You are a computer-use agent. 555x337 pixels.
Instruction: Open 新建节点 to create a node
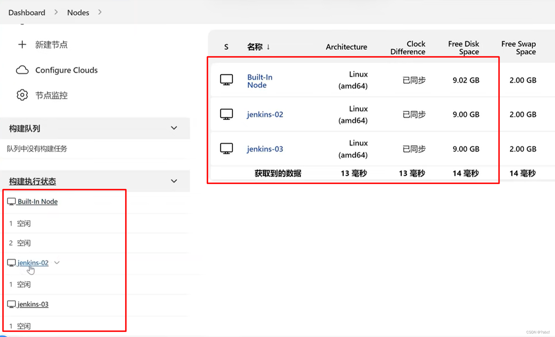[x=51, y=45]
